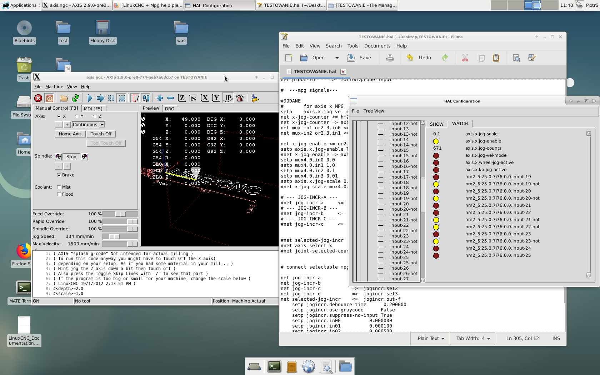Click jog minus button
Viewport: 600px width, 375px height.
(59, 125)
